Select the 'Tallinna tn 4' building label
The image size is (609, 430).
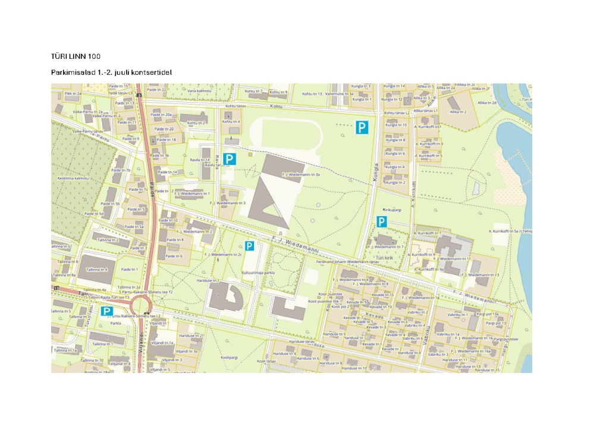[97, 270]
